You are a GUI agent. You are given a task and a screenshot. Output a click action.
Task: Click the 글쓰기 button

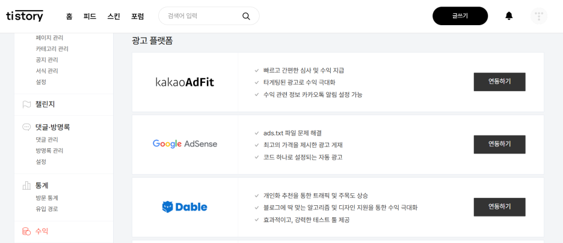460,16
